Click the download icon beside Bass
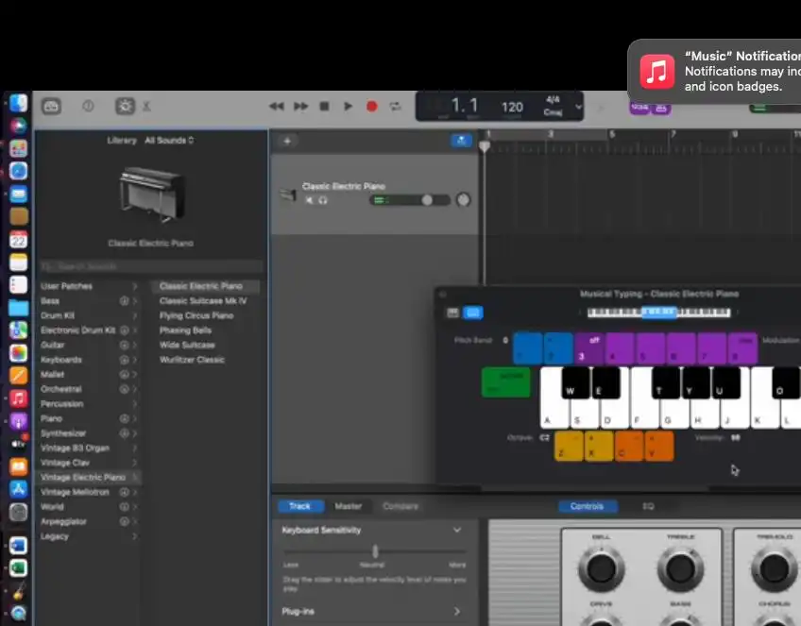 [124, 301]
